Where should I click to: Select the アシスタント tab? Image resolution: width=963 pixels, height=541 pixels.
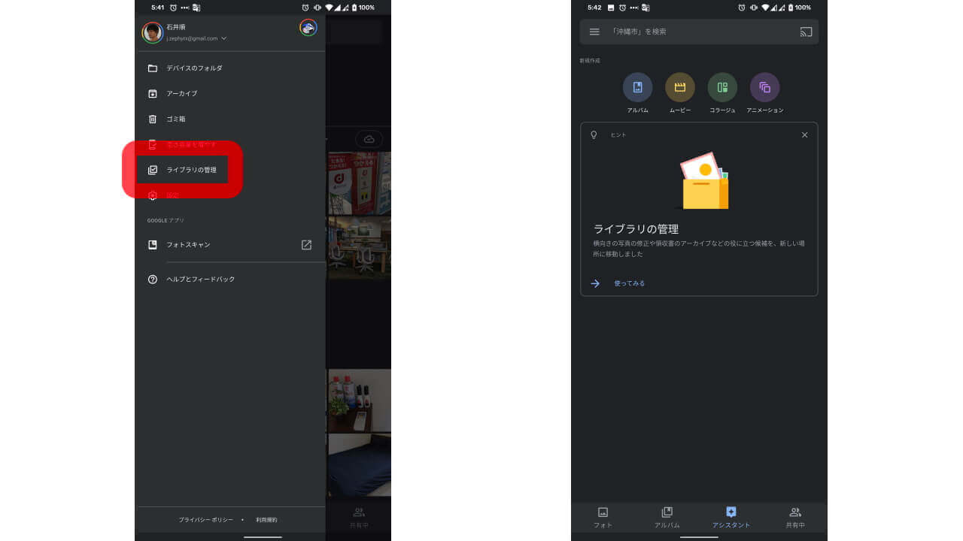click(x=731, y=518)
